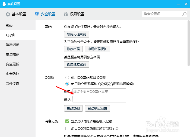Screen dimensions: 190x137
Task: Click the magnifier search icon
Action: (x=184, y=14)
